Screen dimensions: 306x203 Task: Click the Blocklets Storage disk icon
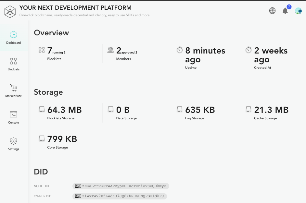[42, 109]
